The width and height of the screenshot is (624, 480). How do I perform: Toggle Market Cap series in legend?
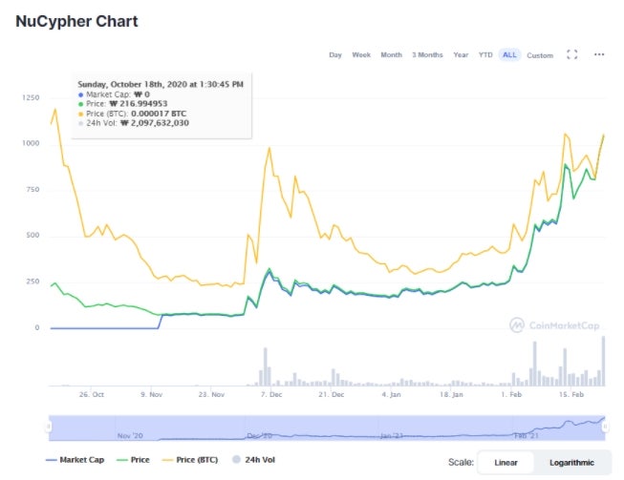tap(75, 460)
